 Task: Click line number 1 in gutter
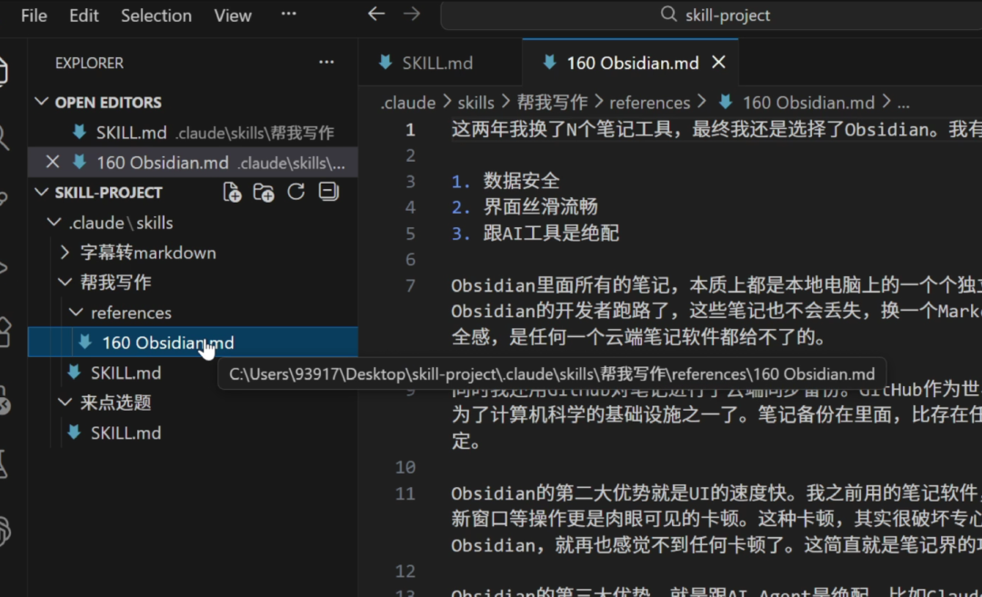[410, 130]
